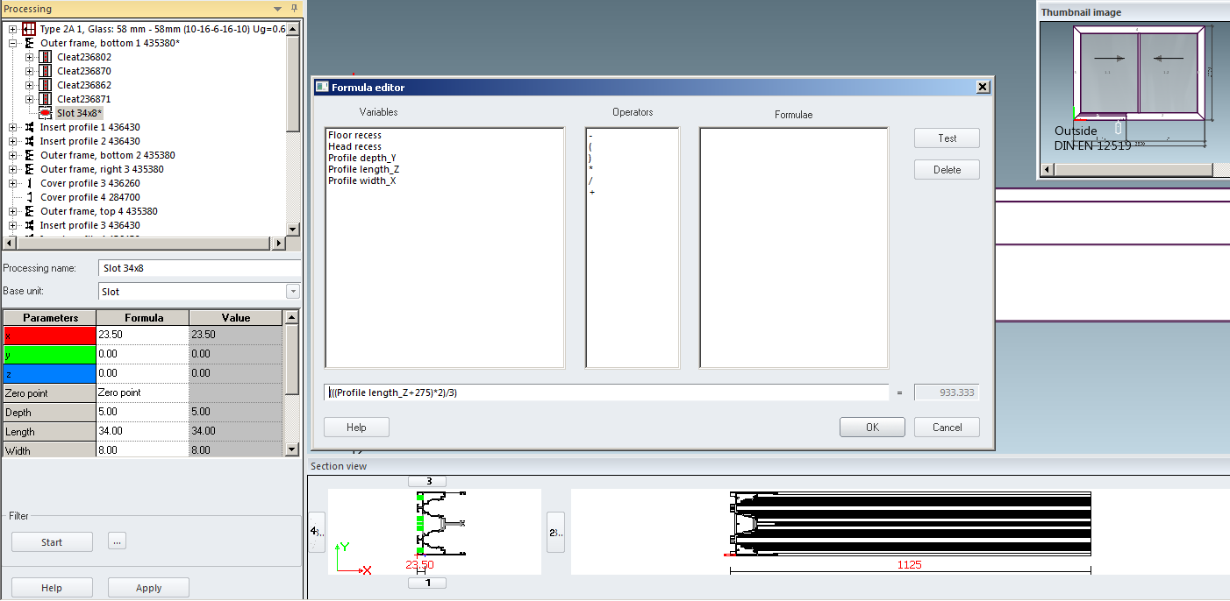Screen dimensions: 1230x601
Task: Click the Start filter button
Action: point(52,542)
